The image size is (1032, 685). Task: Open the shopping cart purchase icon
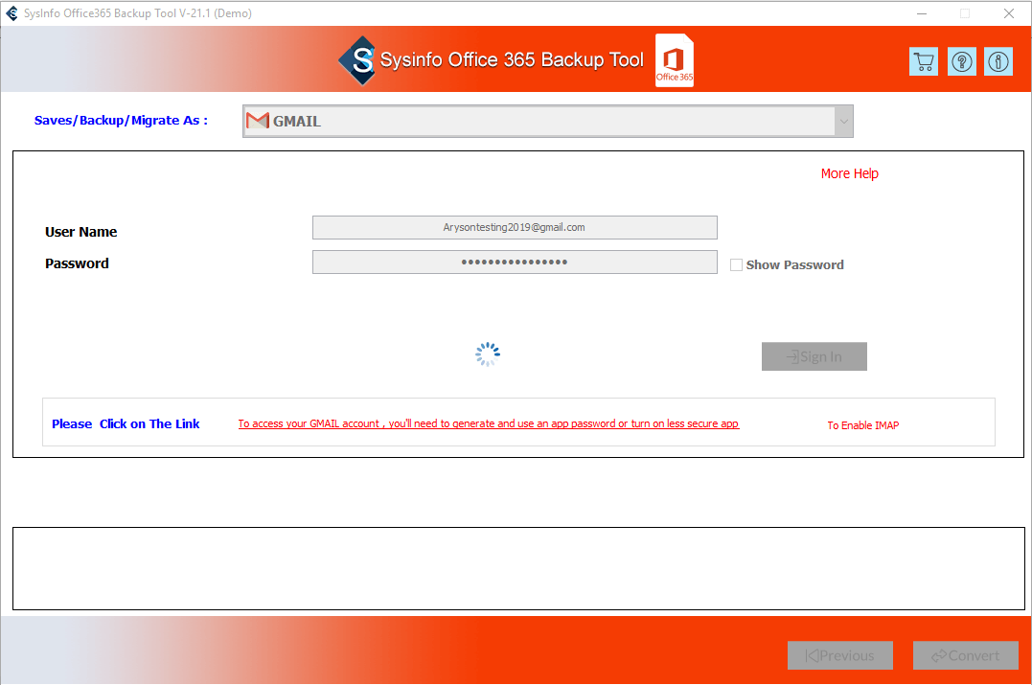(924, 62)
